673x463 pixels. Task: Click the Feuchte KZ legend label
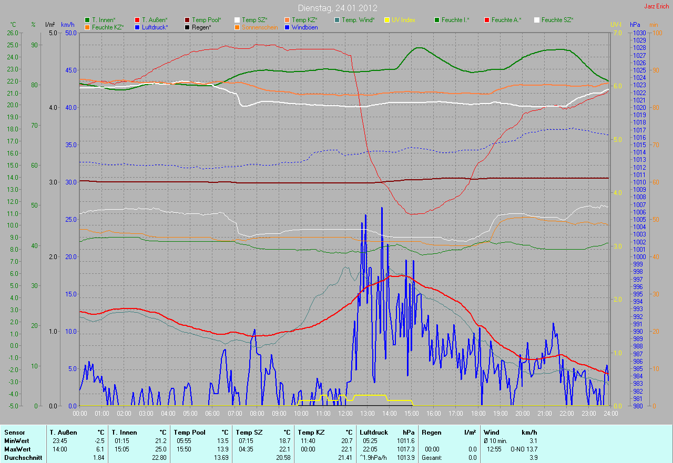(x=107, y=27)
